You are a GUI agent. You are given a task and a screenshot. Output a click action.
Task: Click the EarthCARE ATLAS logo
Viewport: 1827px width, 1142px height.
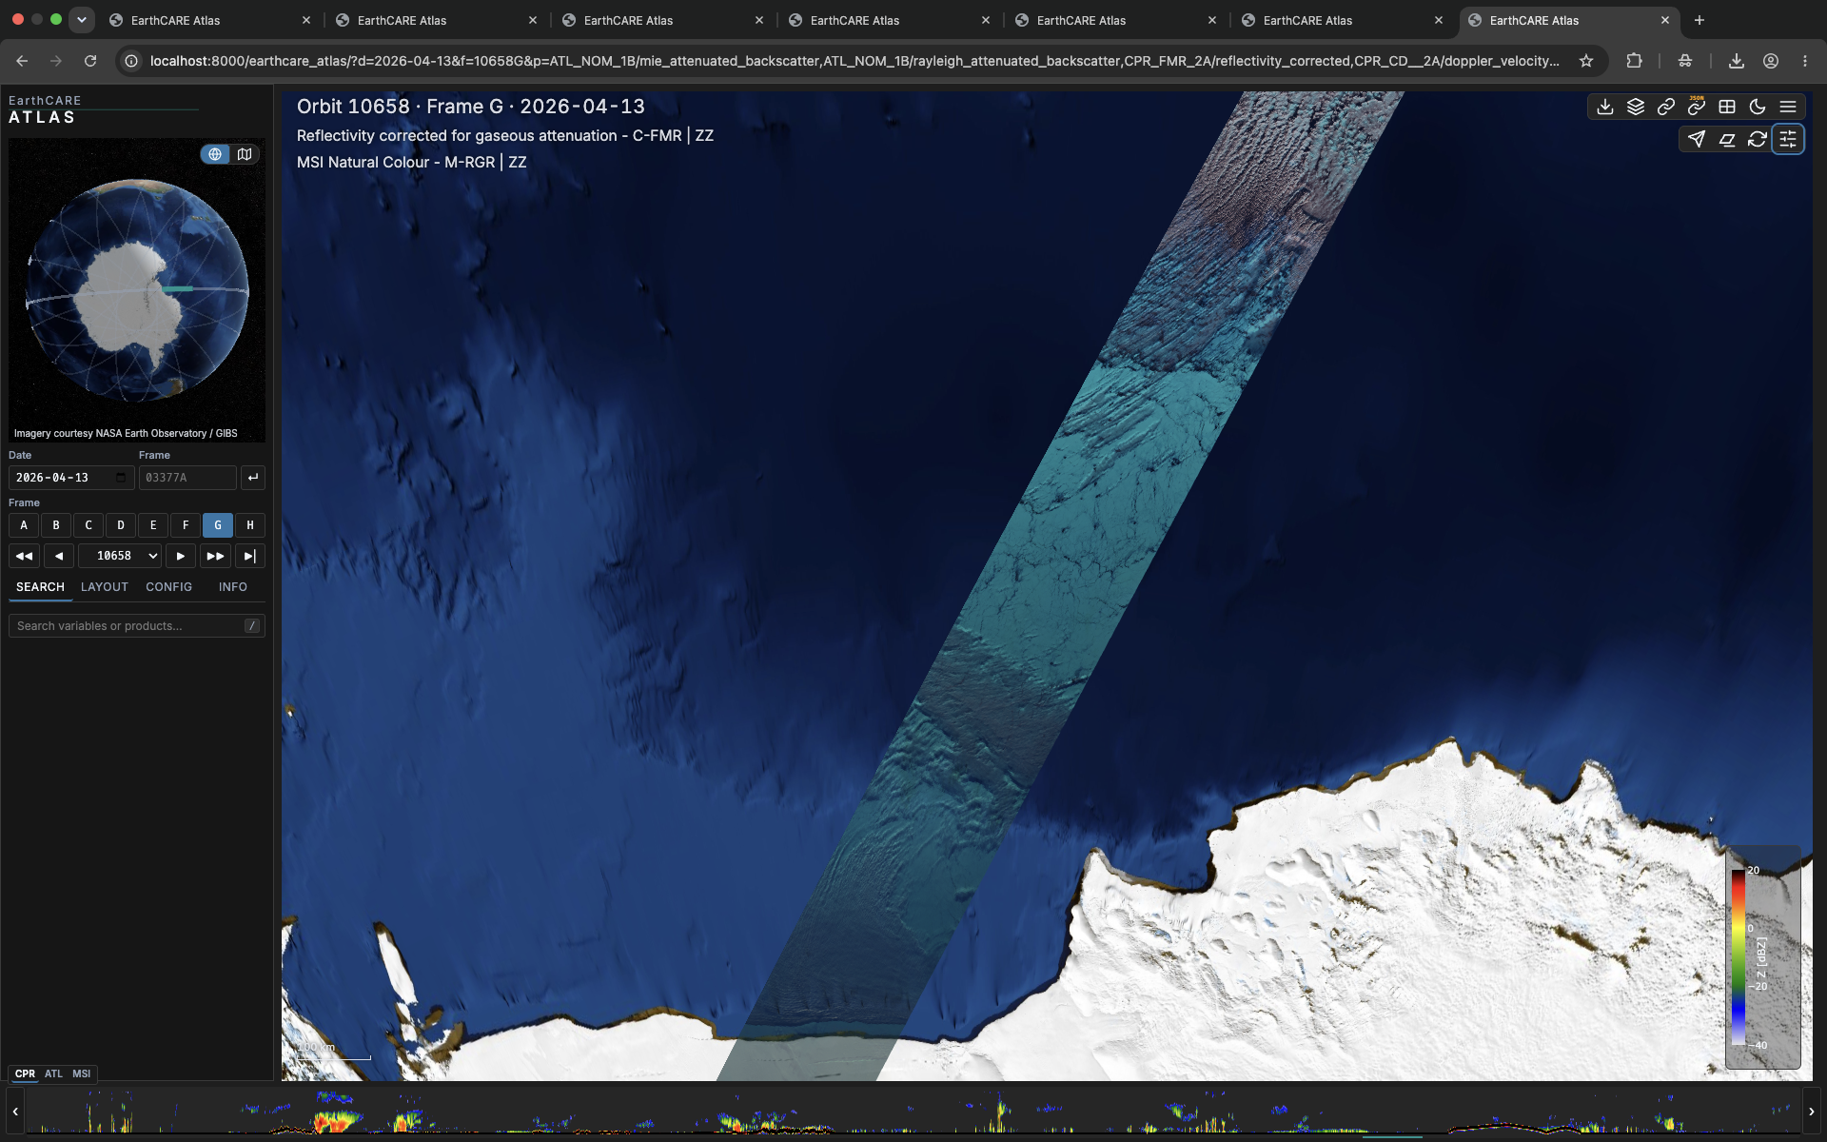point(45,109)
